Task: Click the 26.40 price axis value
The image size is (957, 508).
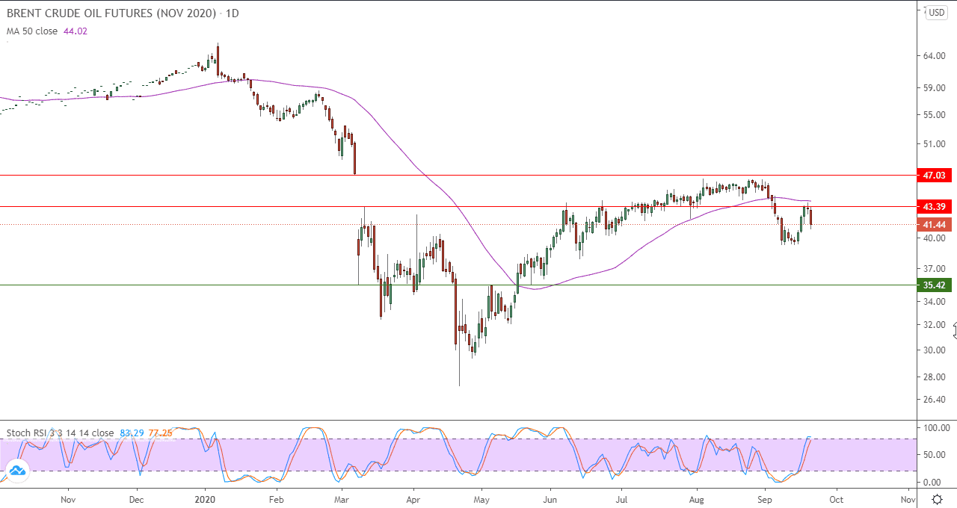Action: point(935,399)
